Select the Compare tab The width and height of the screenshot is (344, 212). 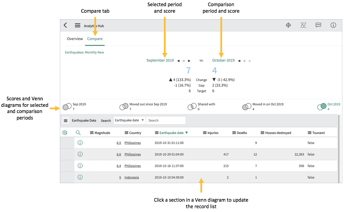pyautogui.click(x=95, y=38)
